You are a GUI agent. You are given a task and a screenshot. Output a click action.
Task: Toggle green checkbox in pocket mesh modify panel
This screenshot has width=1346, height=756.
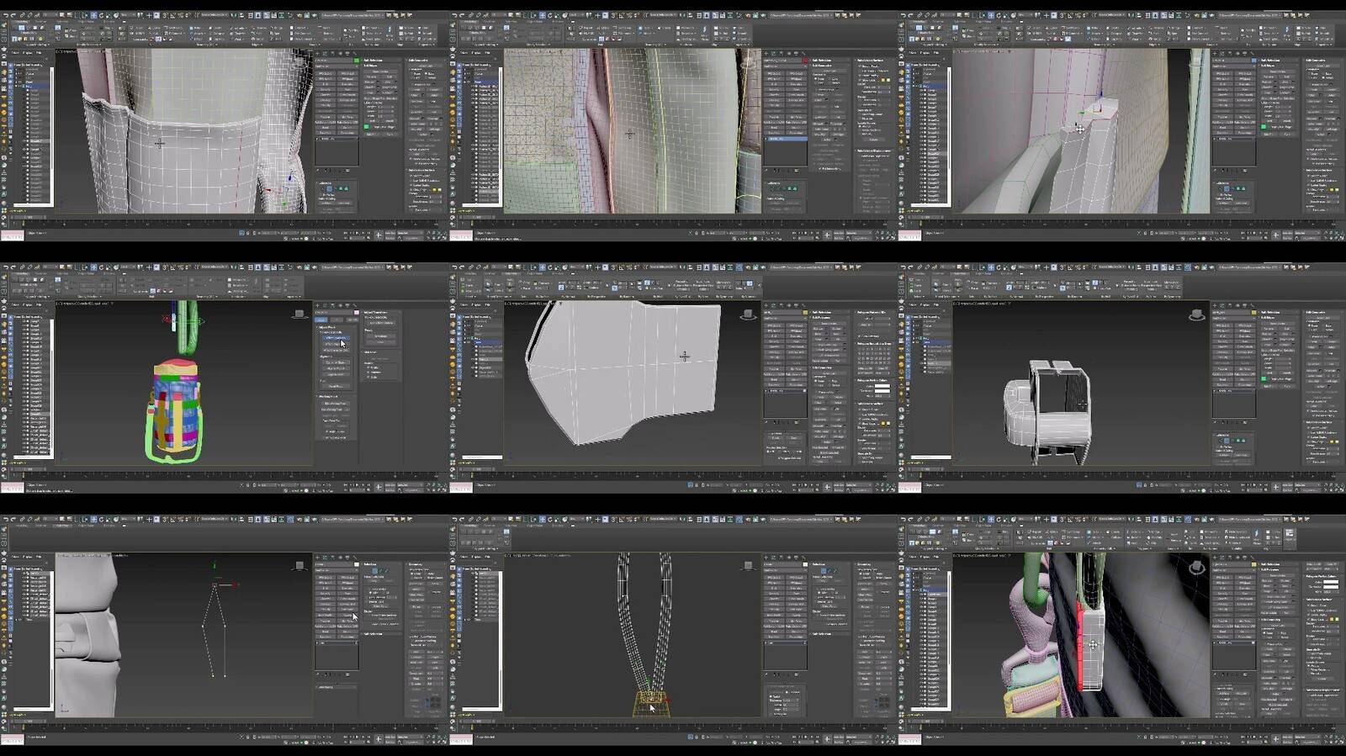click(366, 126)
